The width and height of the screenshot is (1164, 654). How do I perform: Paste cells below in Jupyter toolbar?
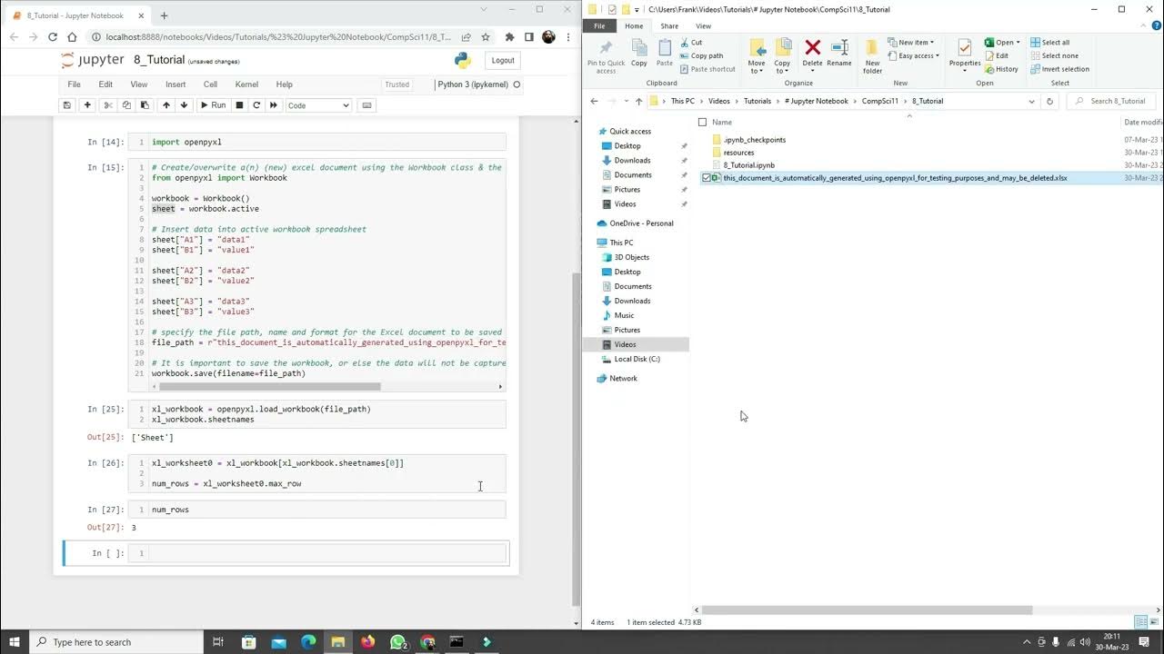144,105
